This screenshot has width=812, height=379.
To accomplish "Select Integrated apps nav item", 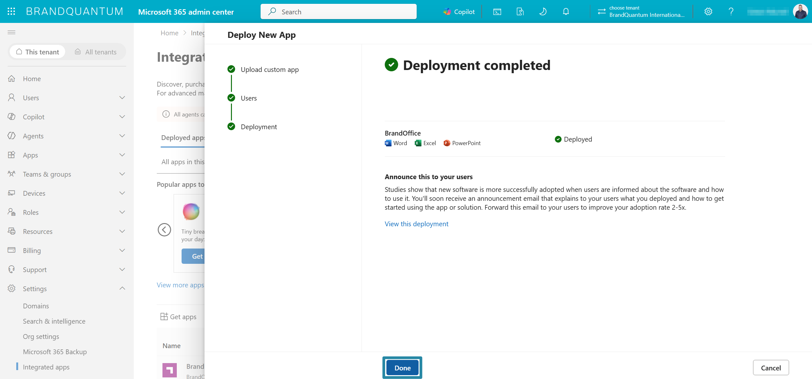I will point(46,367).
